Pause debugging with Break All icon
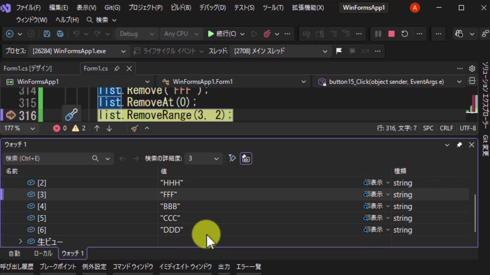Viewport: 490px width, 275px height. click(378, 34)
